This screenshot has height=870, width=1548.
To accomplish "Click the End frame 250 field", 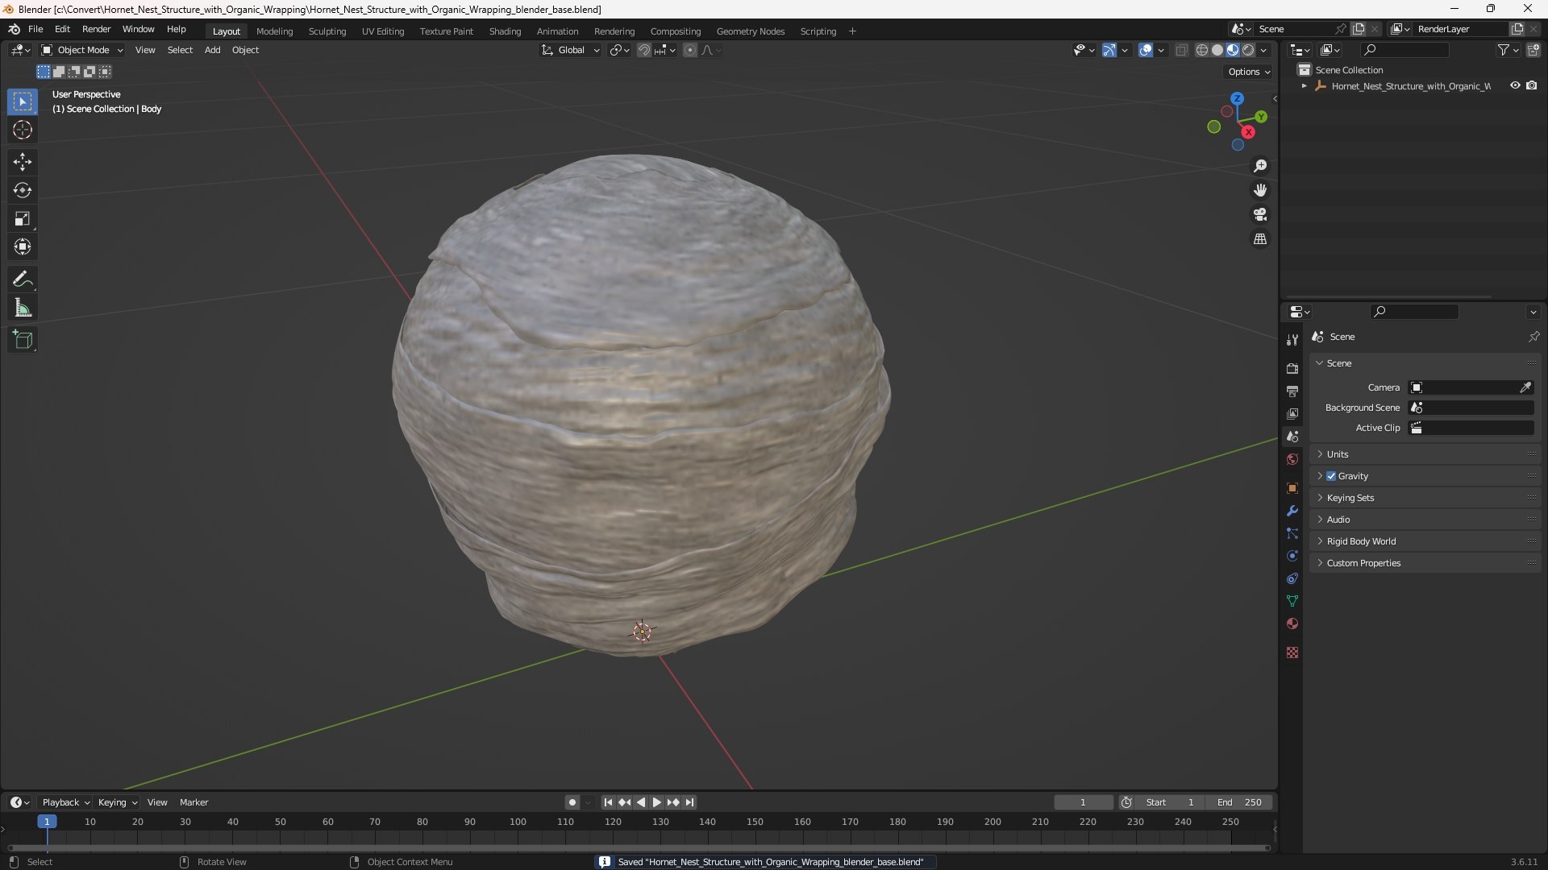I will [x=1239, y=802].
